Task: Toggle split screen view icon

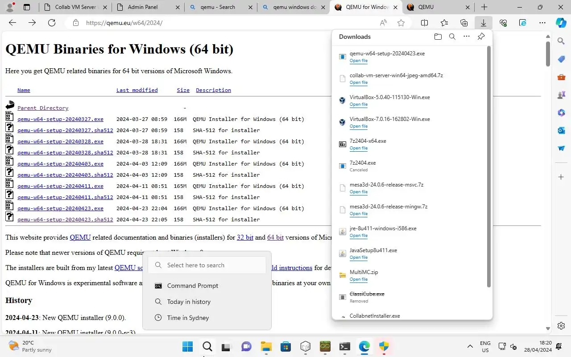Action: (x=425, y=23)
